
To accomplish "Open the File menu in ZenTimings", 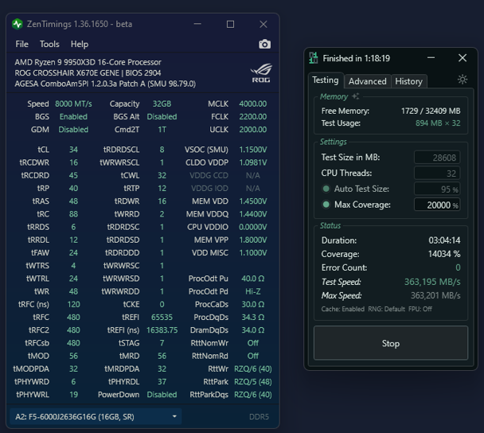I will (22, 45).
